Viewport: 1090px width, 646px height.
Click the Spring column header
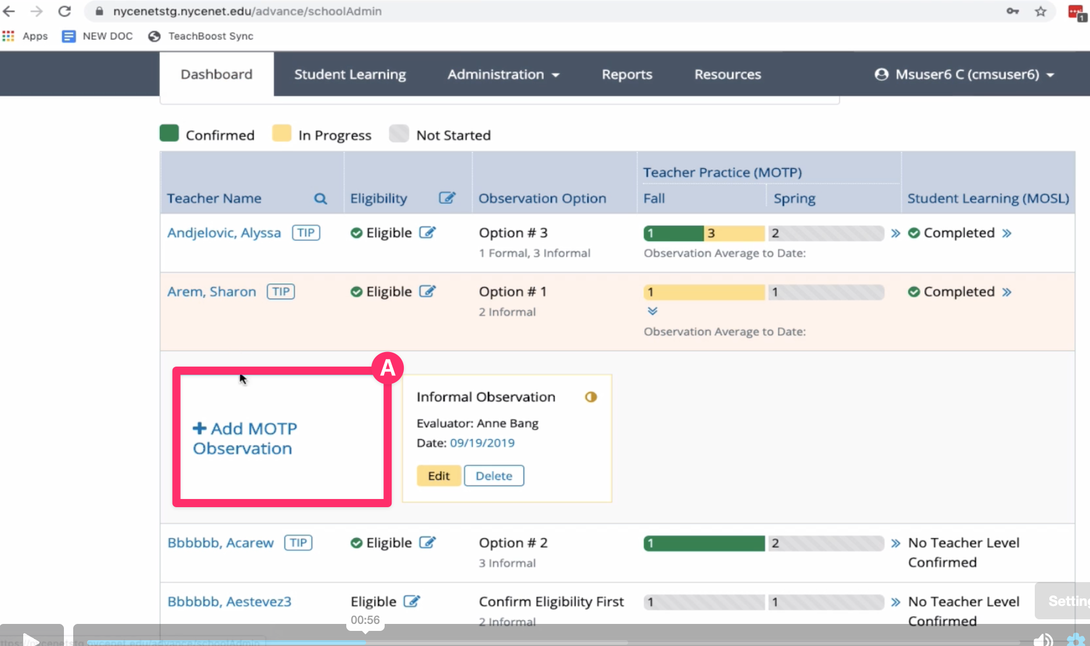click(794, 199)
